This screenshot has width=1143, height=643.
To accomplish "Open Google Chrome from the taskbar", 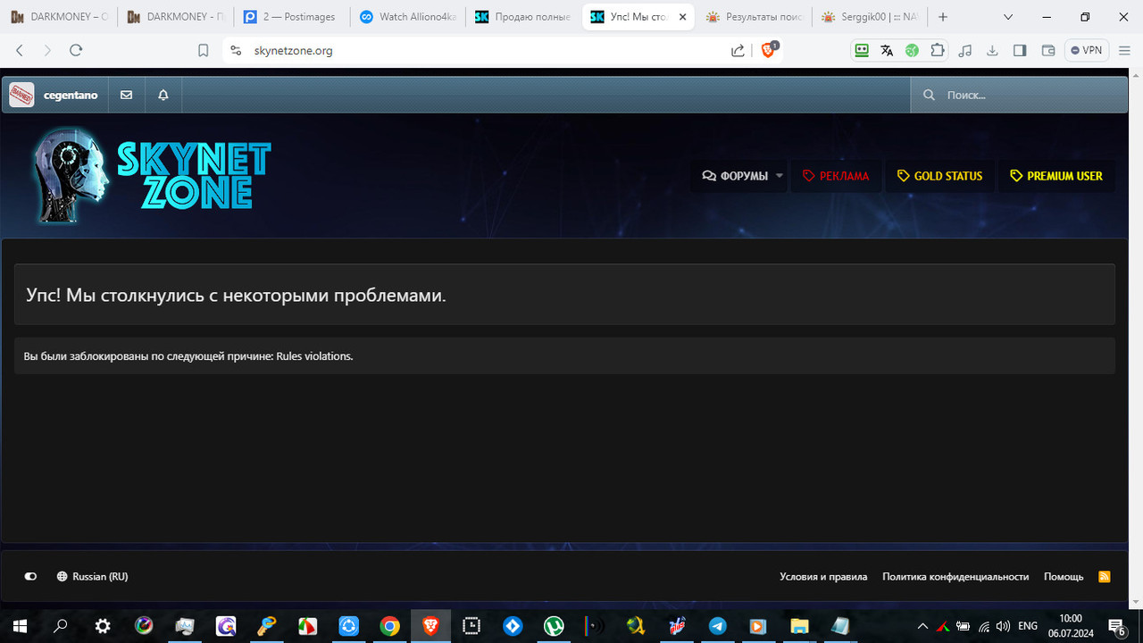I will (x=389, y=626).
